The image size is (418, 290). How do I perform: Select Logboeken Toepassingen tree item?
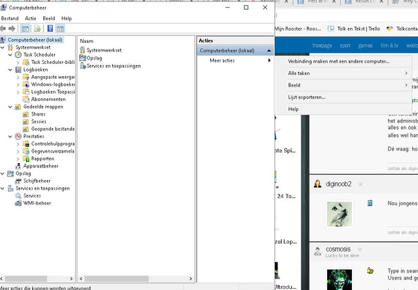(x=53, y=92)
